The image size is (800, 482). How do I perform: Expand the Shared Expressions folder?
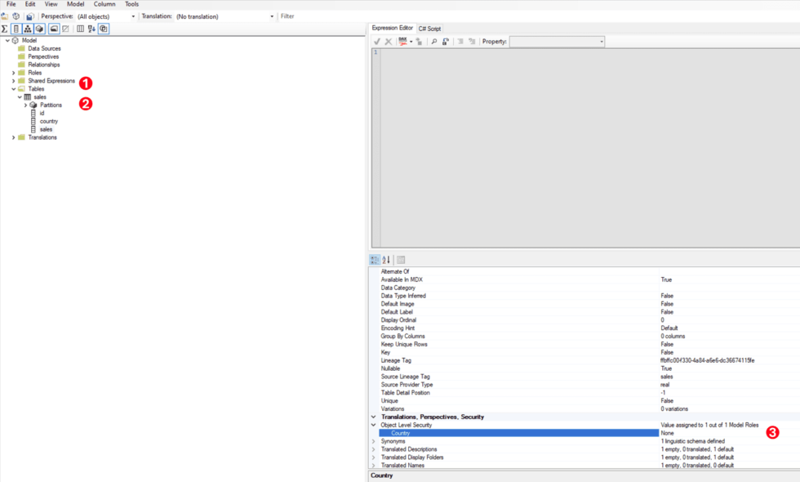(13, 81)
